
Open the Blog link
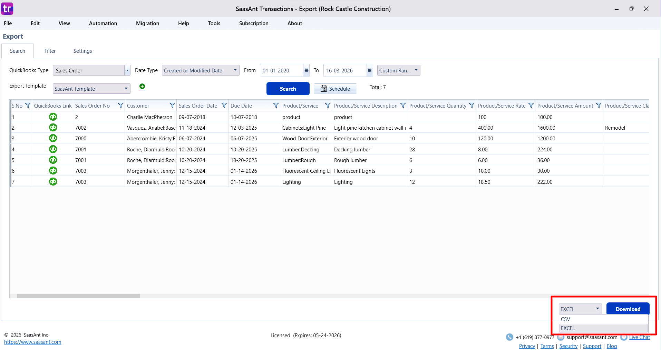(612, 346)
